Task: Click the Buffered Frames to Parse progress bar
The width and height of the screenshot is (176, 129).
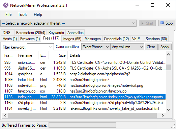Action: tap(82, 125)
